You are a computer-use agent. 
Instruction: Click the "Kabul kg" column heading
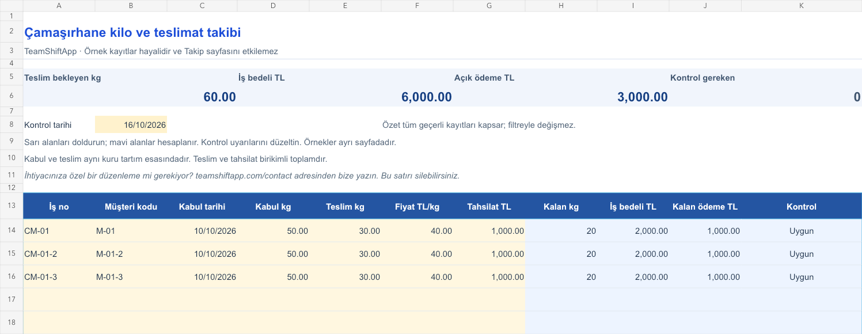[273, 207]
